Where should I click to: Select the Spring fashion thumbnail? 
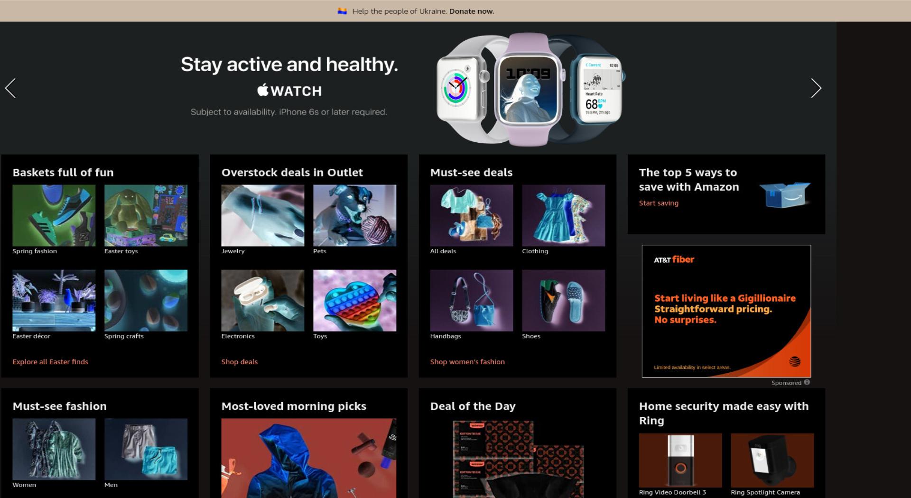(x=54, y=215)
